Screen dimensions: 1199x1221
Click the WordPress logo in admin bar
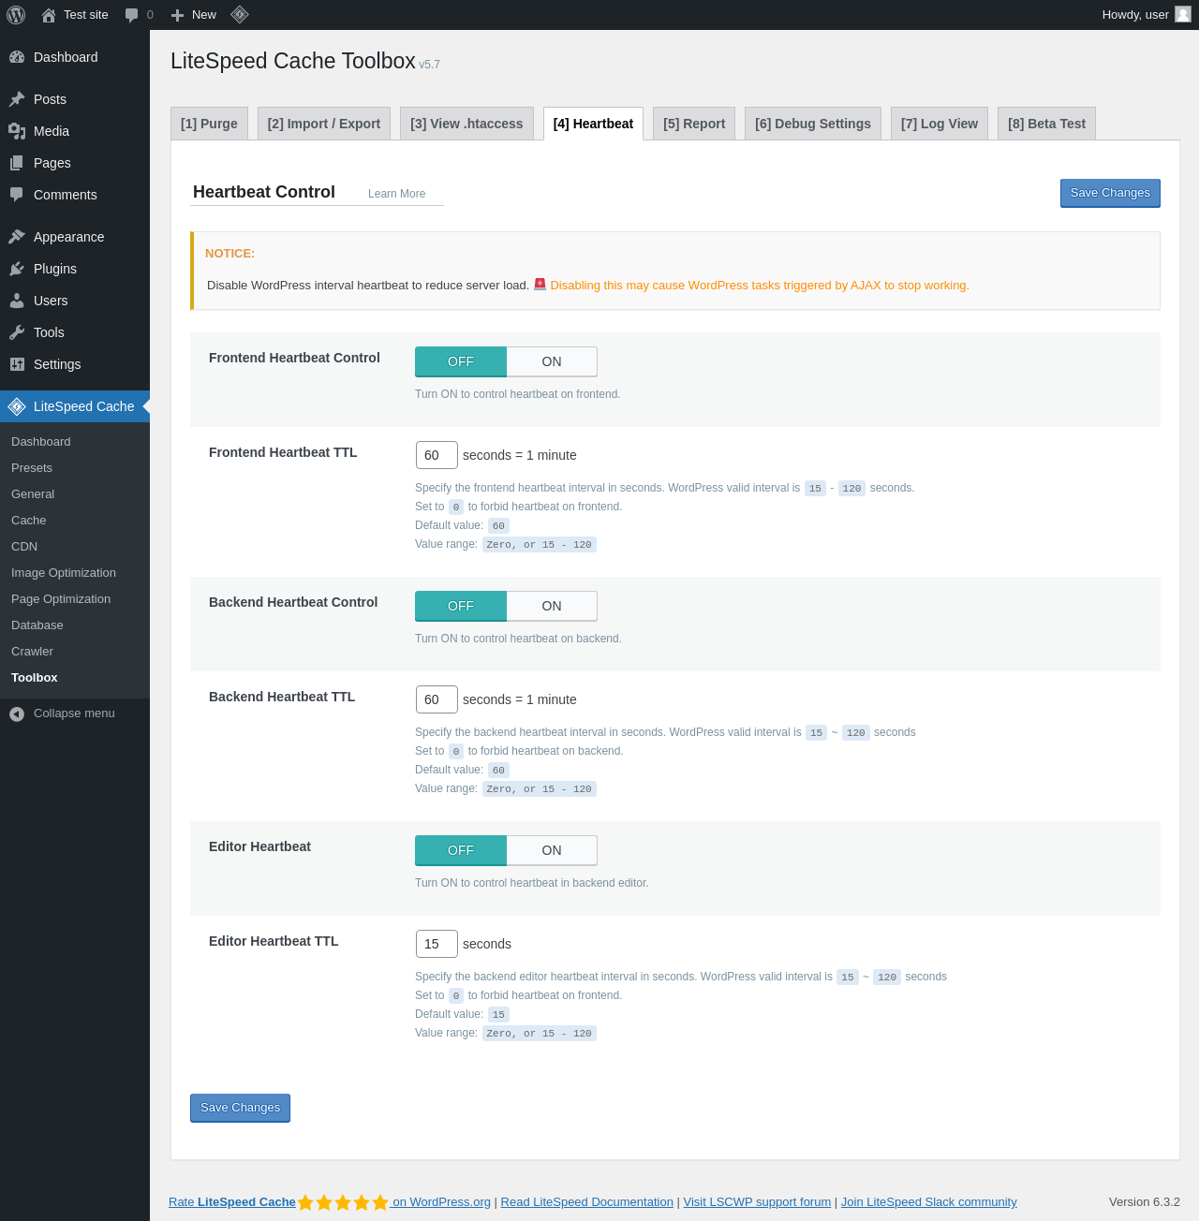tap(16, 15)
